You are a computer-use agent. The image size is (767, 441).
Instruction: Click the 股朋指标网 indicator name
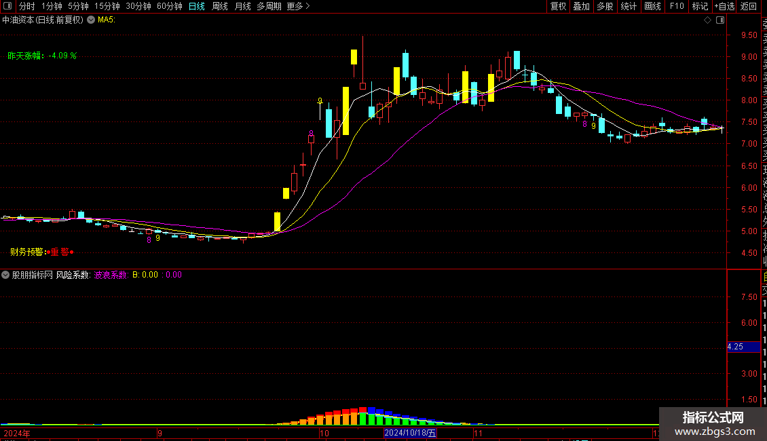33,275
